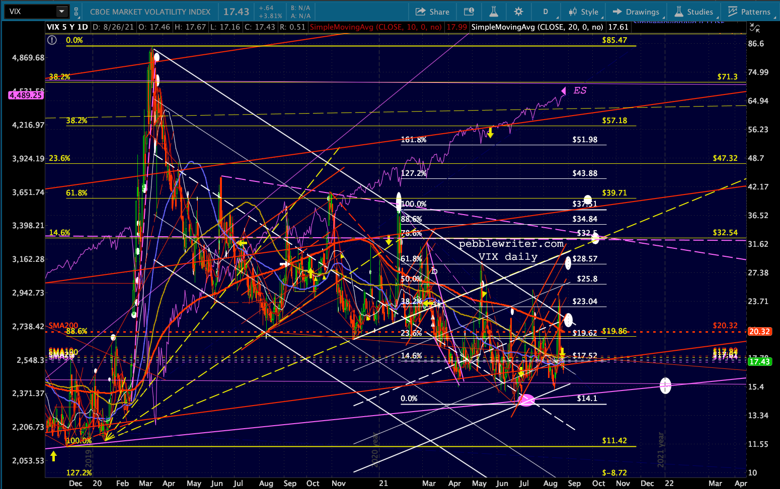This screenshot has width=780, height=489.
Task: Open Edit Studies via the standalone flask icon
Action: (494, 12)
